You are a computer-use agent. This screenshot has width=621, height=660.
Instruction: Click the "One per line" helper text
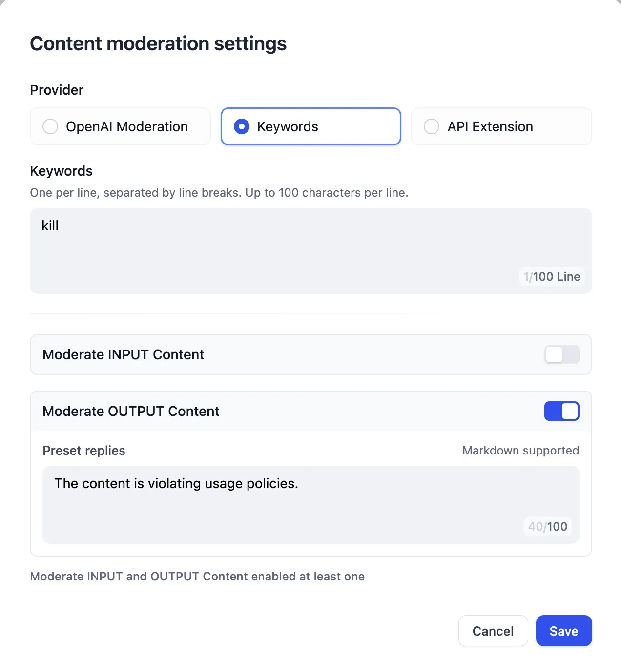(x=219, y=193)
